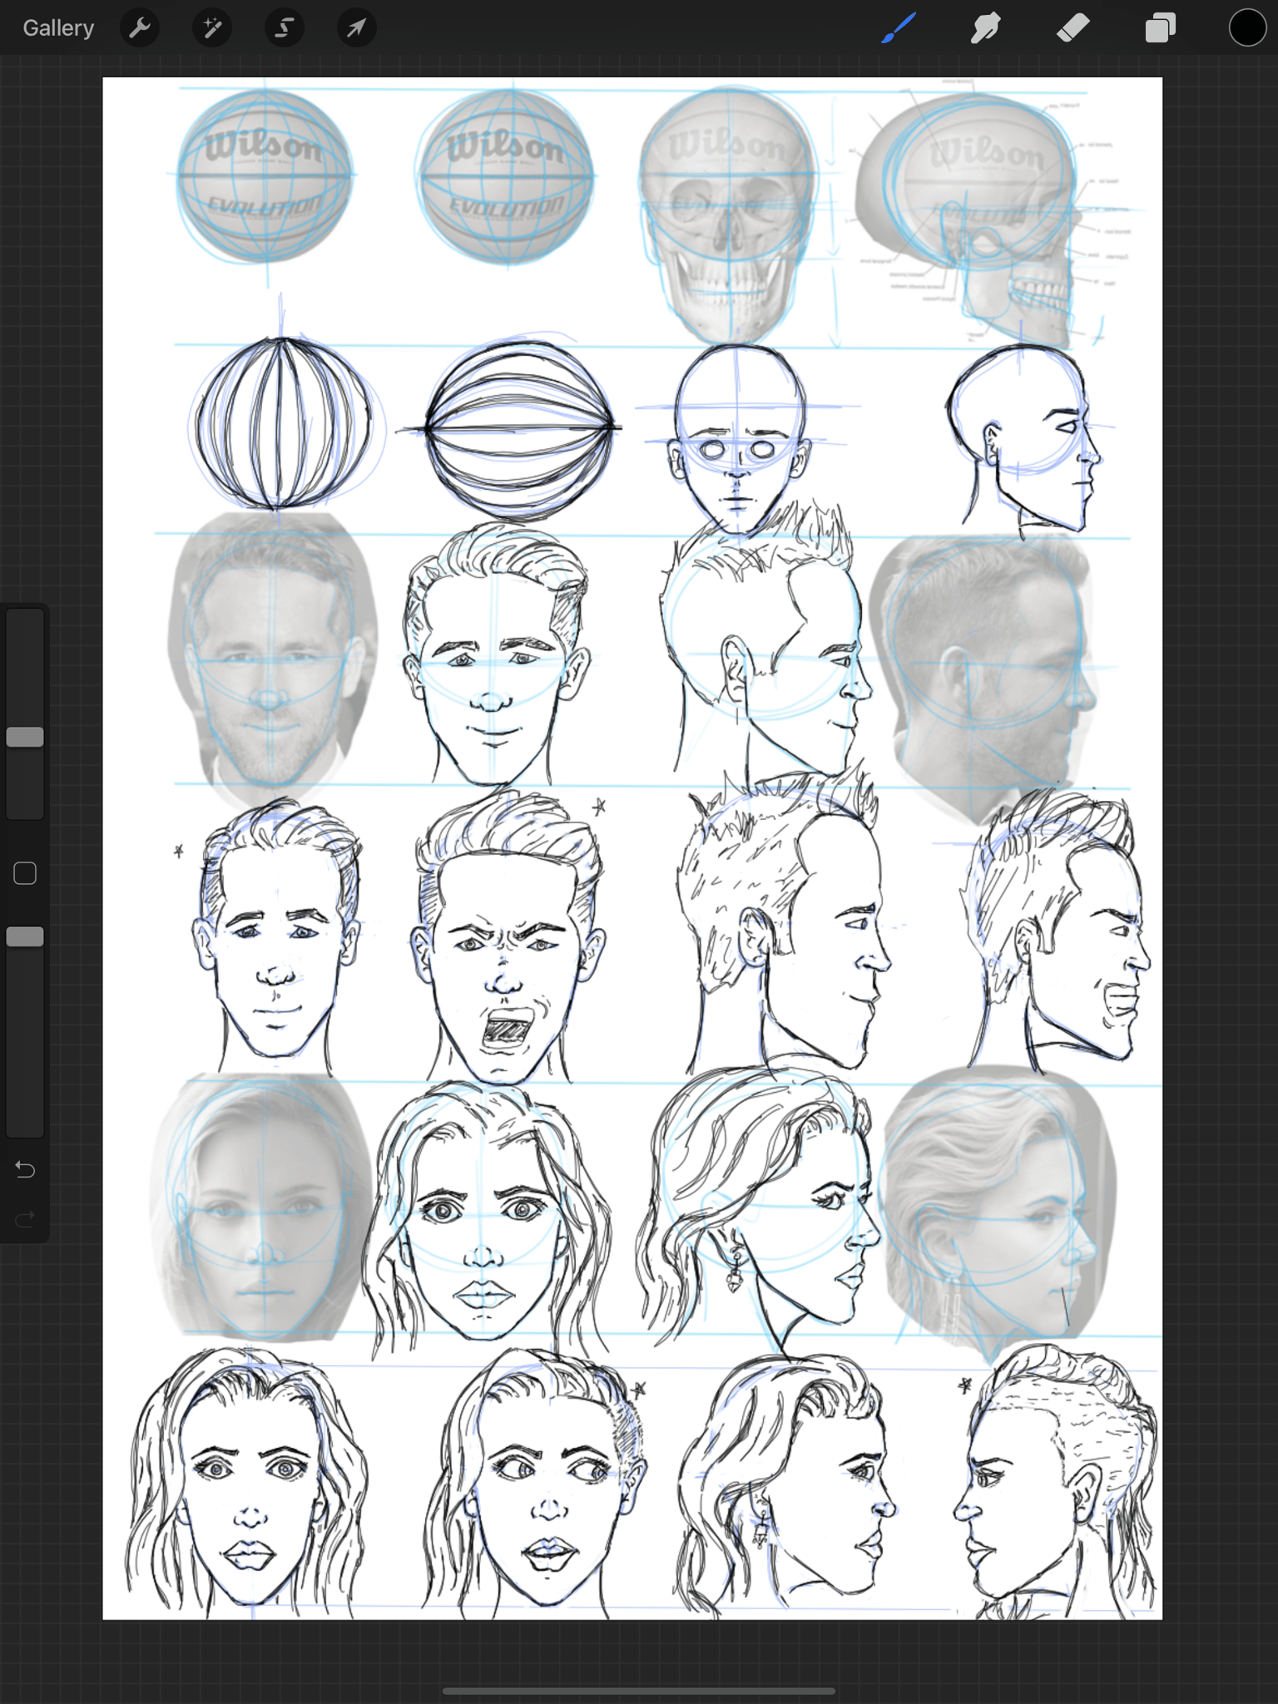
Task: Activate the Transform arrow tool
Action: [x=357, y=28]
